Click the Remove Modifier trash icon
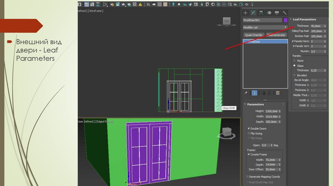 click(x=269, y=93)
